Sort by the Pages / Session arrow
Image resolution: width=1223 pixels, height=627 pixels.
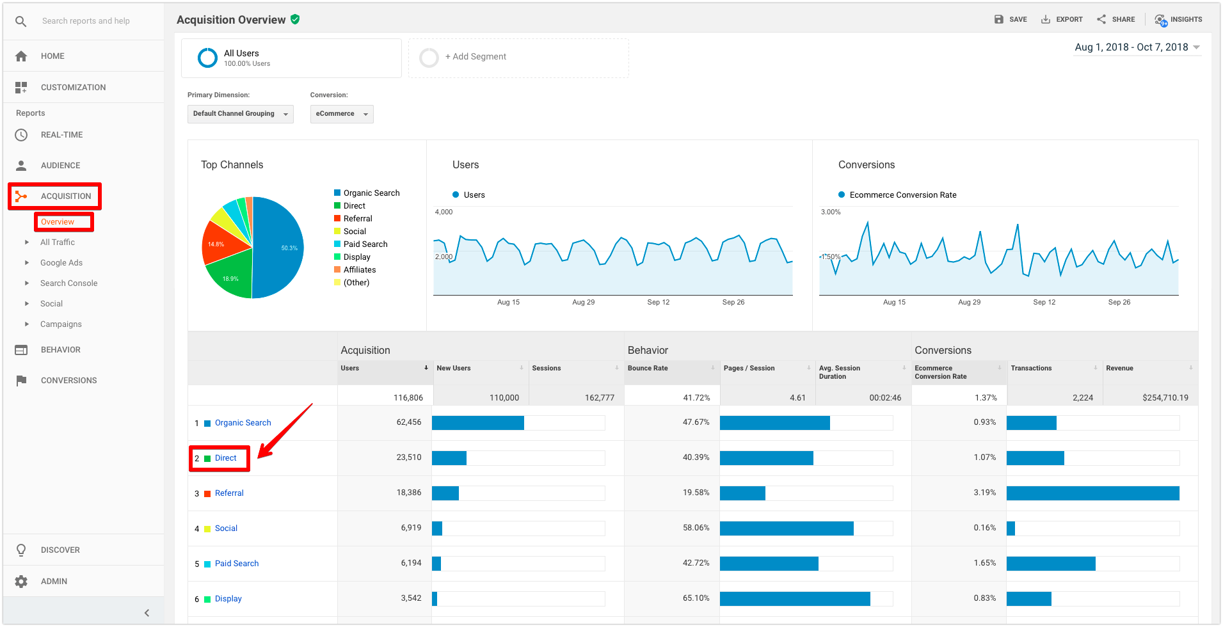point(808,368)
